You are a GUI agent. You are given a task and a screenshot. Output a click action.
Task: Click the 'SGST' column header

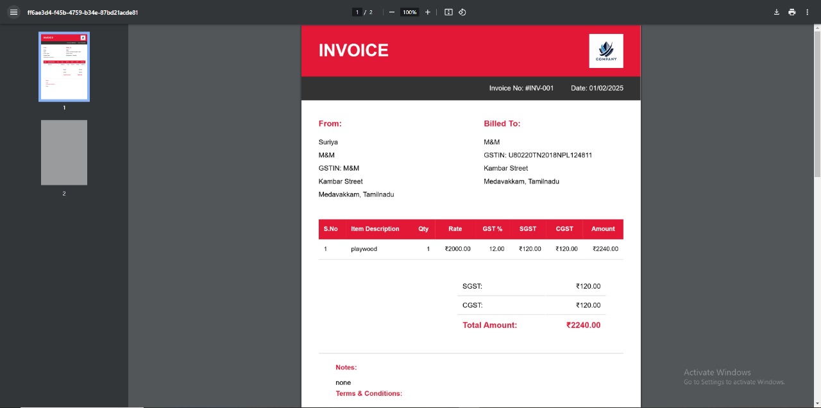[x=528, y=229]
